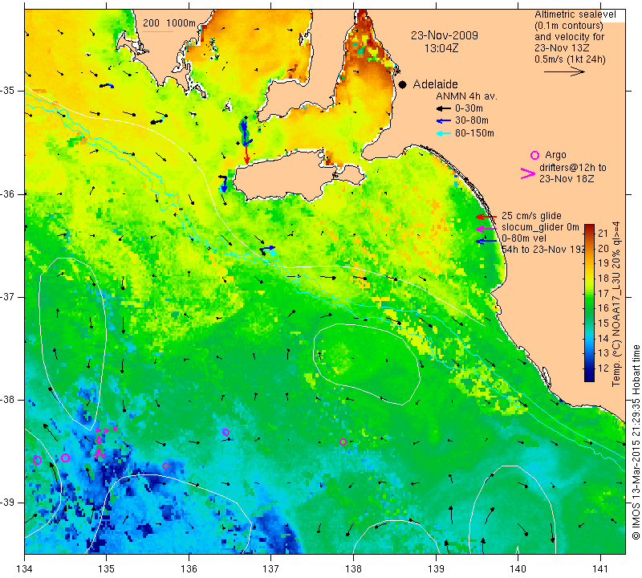This screenshot has height=578, width=642.
Task: Click the Argo float circle near 138E
Action: coord(343,442)
